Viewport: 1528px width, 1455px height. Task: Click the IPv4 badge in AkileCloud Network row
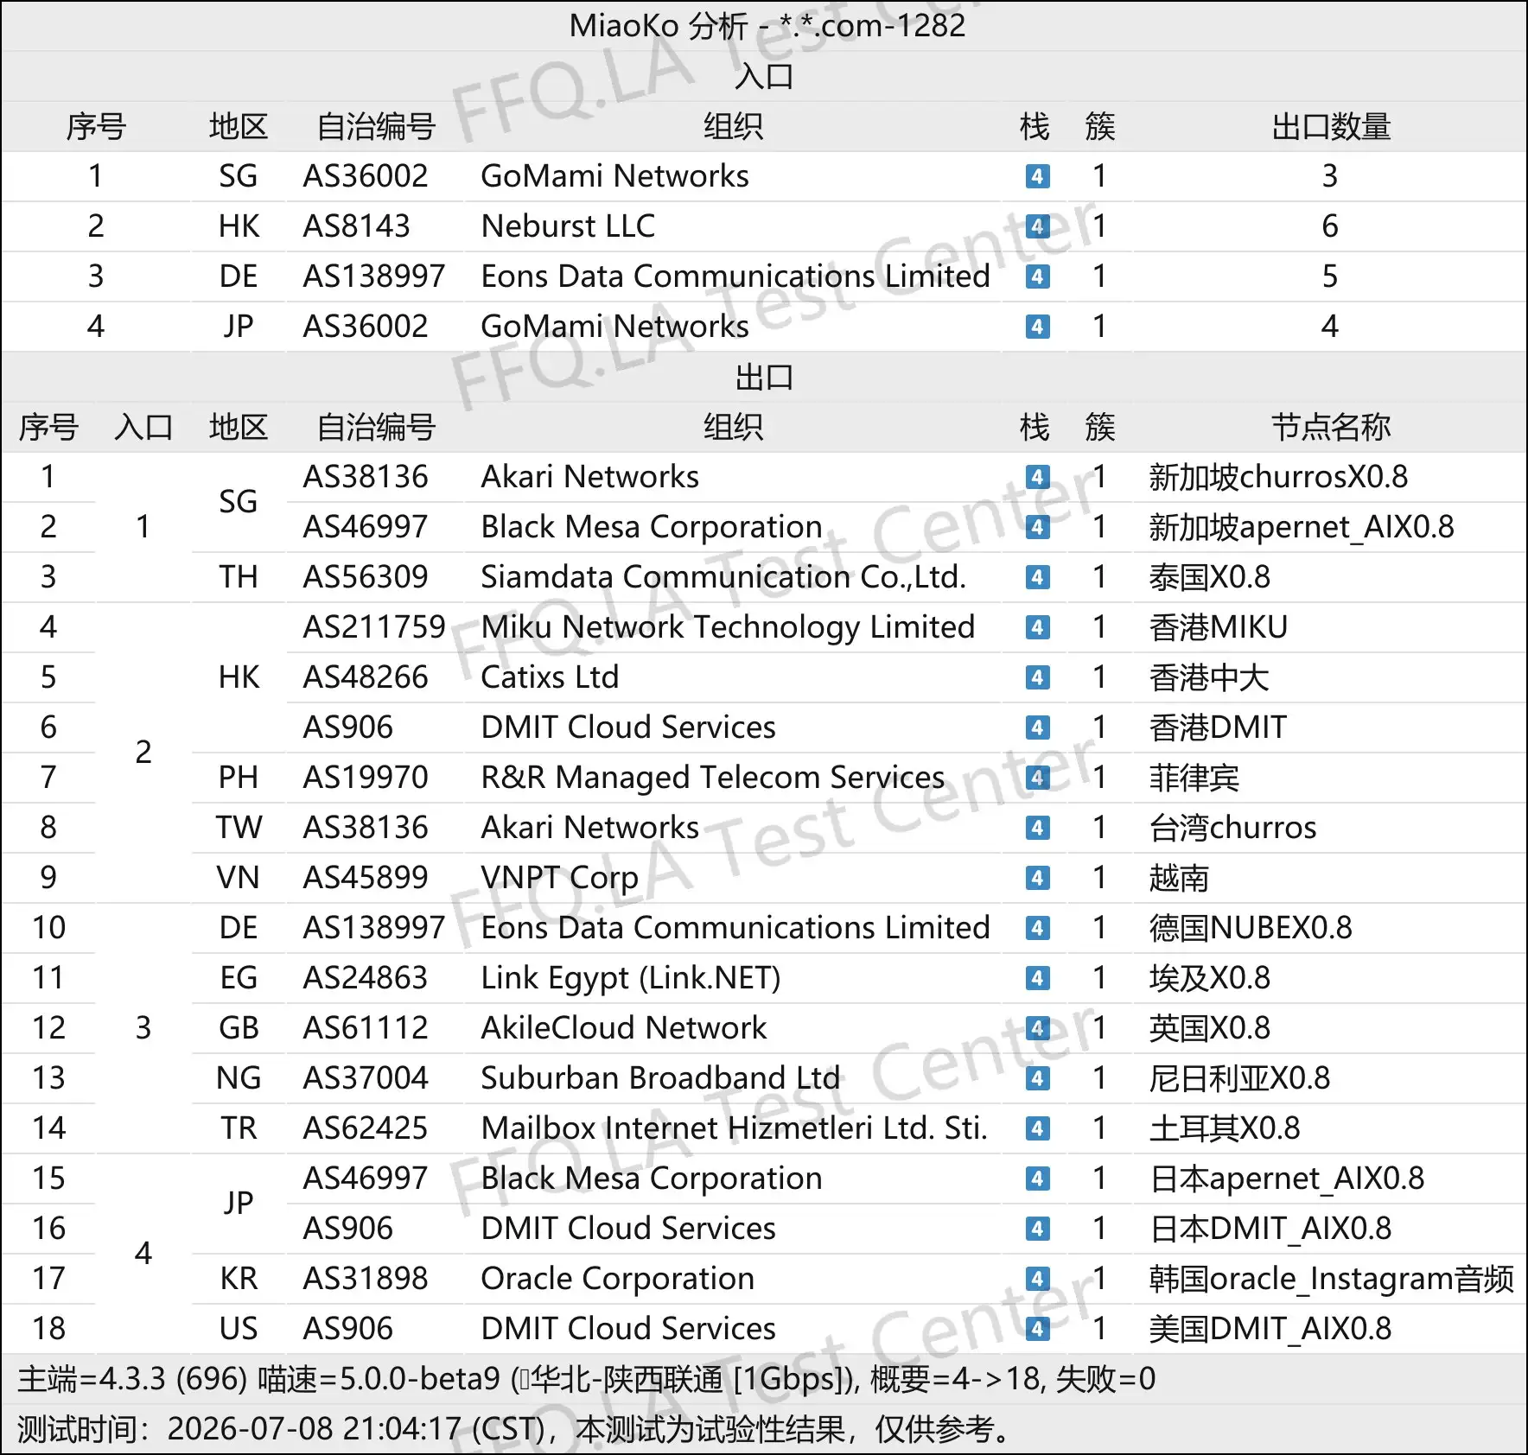coord(1037,1028)
